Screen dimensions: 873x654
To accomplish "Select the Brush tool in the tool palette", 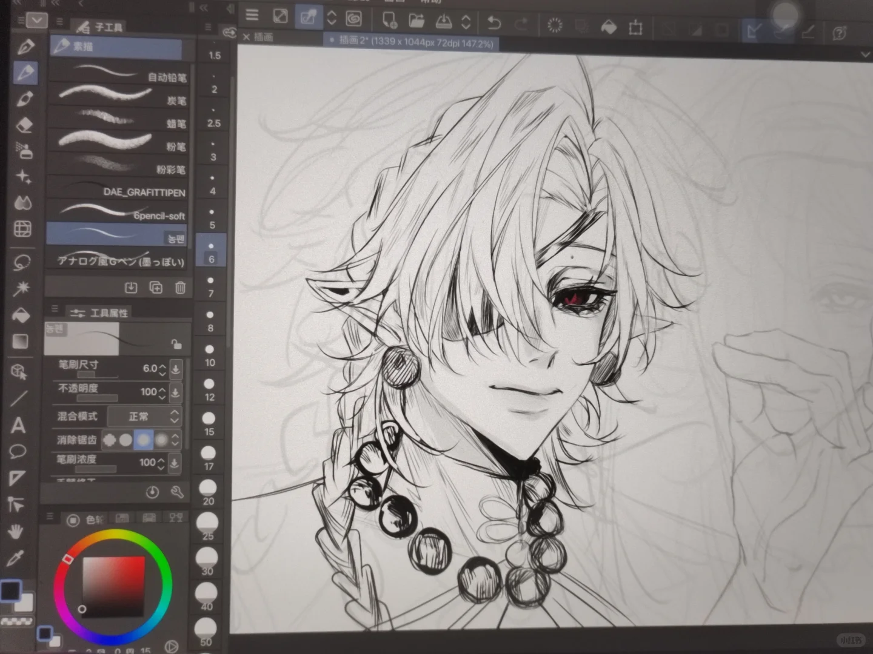I will [x=25, y=99].
